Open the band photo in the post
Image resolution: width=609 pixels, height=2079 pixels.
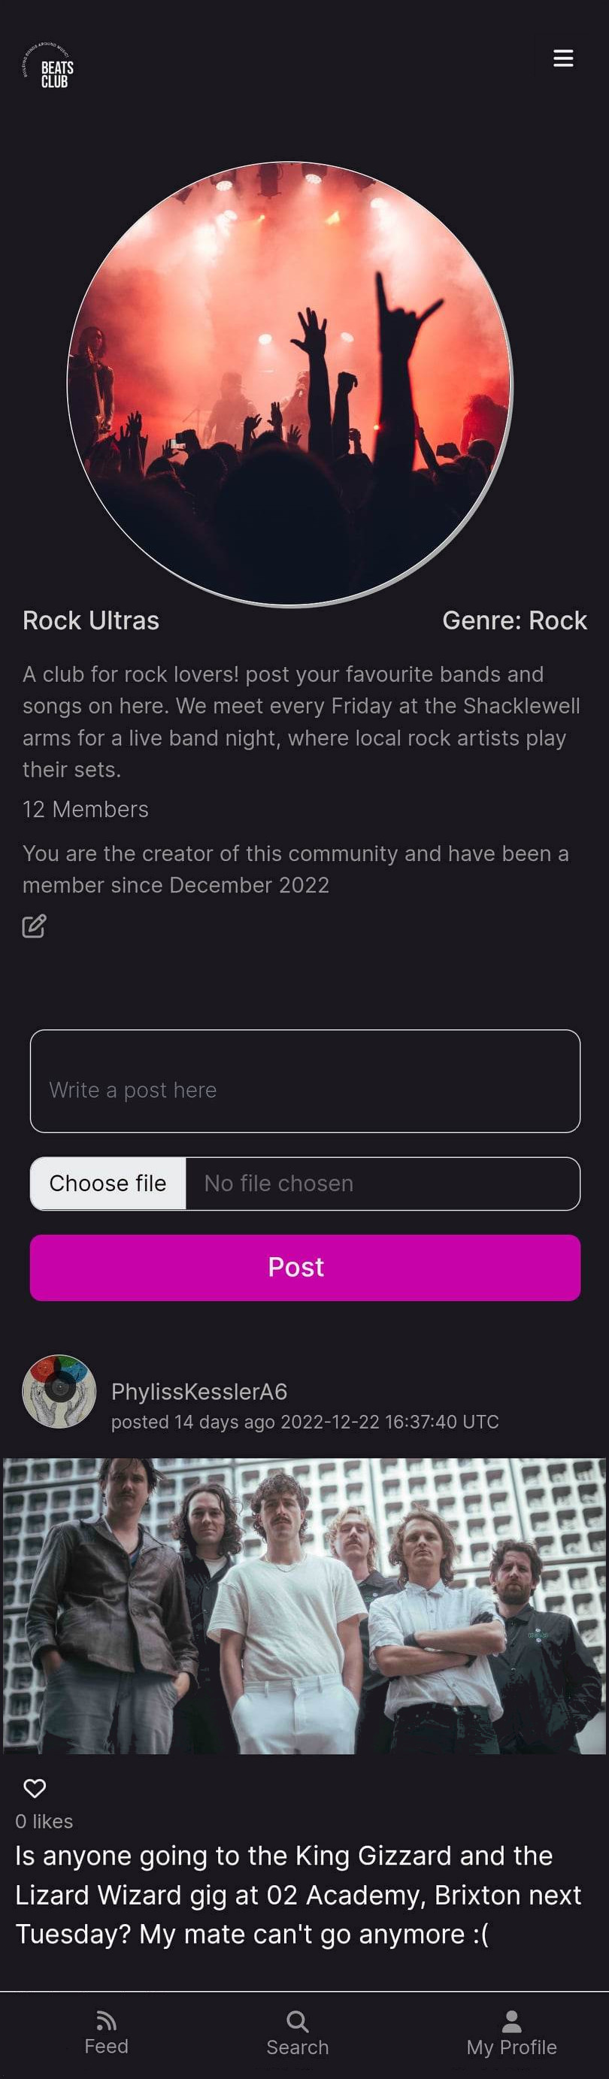[305, 1605]
